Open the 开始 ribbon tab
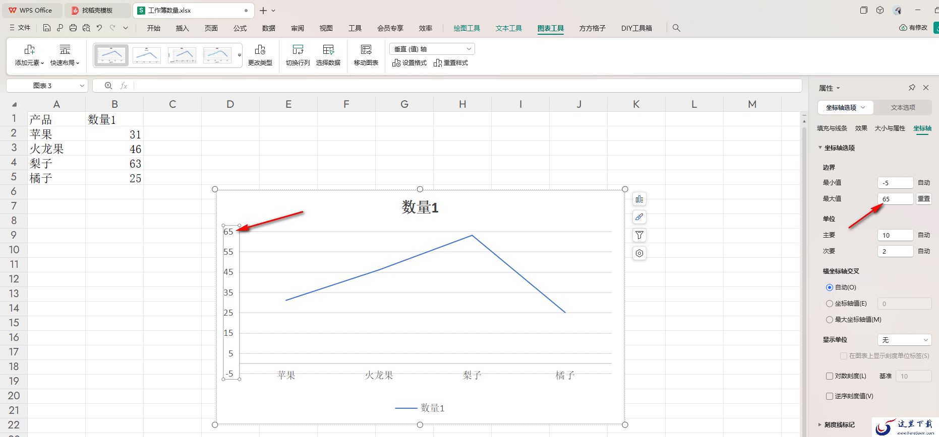The image size is (939, 437). point(154,28)
